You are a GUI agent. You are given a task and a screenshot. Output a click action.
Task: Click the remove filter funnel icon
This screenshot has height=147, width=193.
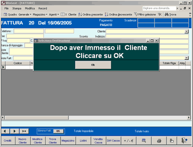[160, 14]
